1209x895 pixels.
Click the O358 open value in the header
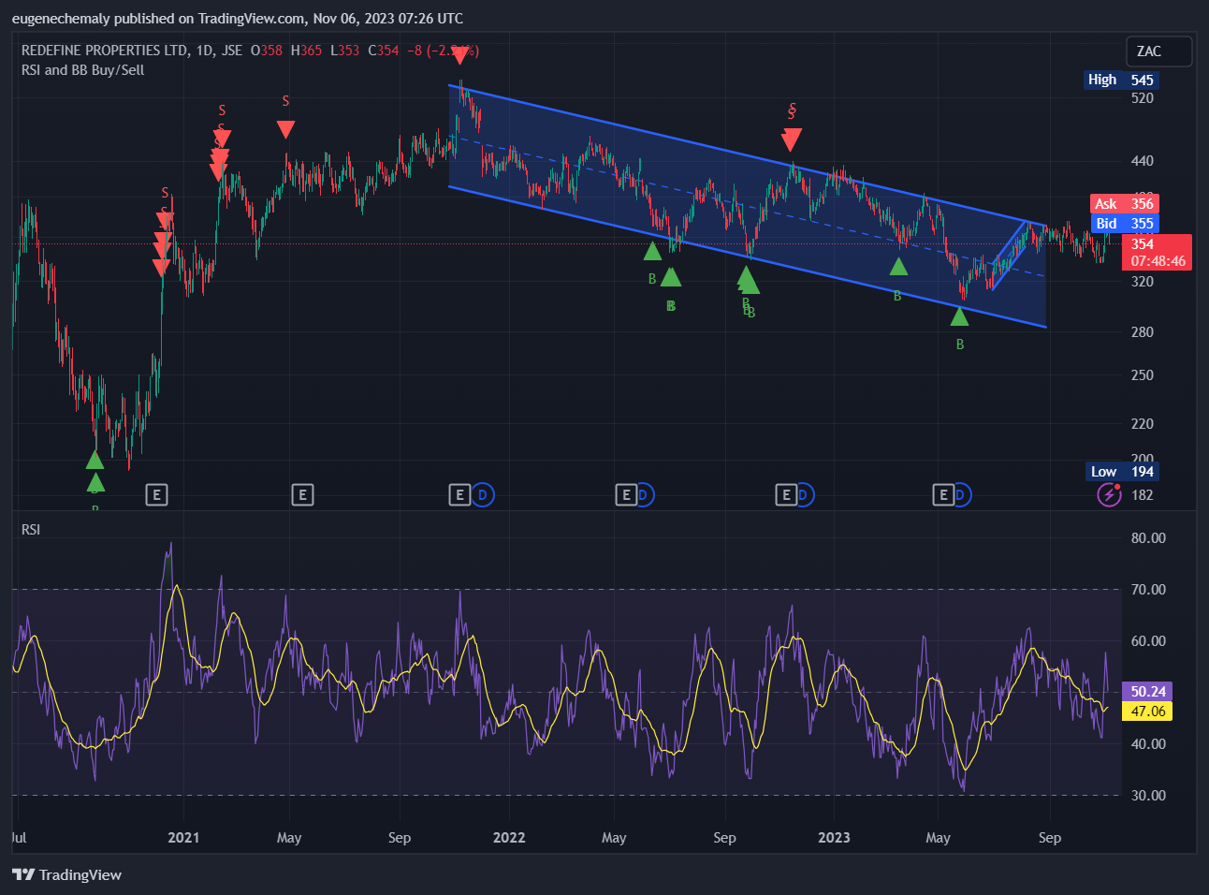(266, 51)
